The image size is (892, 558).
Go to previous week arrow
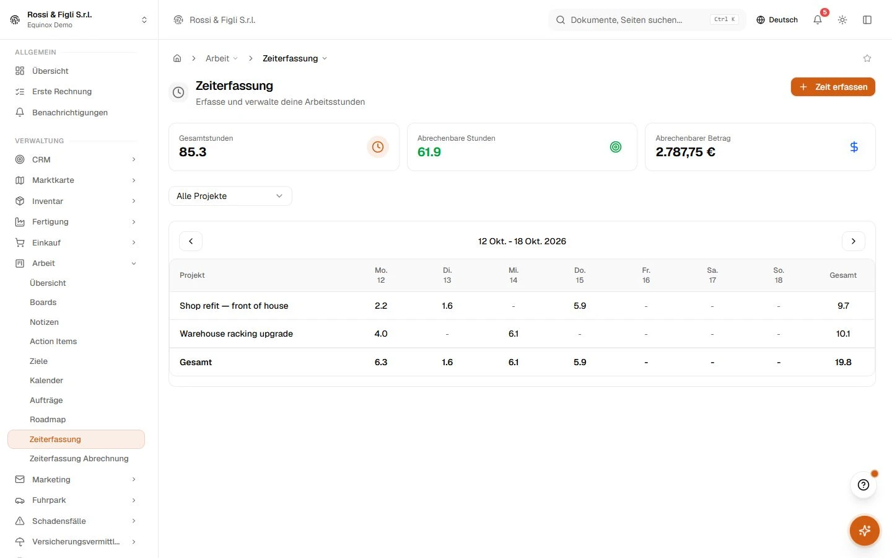pos(191,241)
